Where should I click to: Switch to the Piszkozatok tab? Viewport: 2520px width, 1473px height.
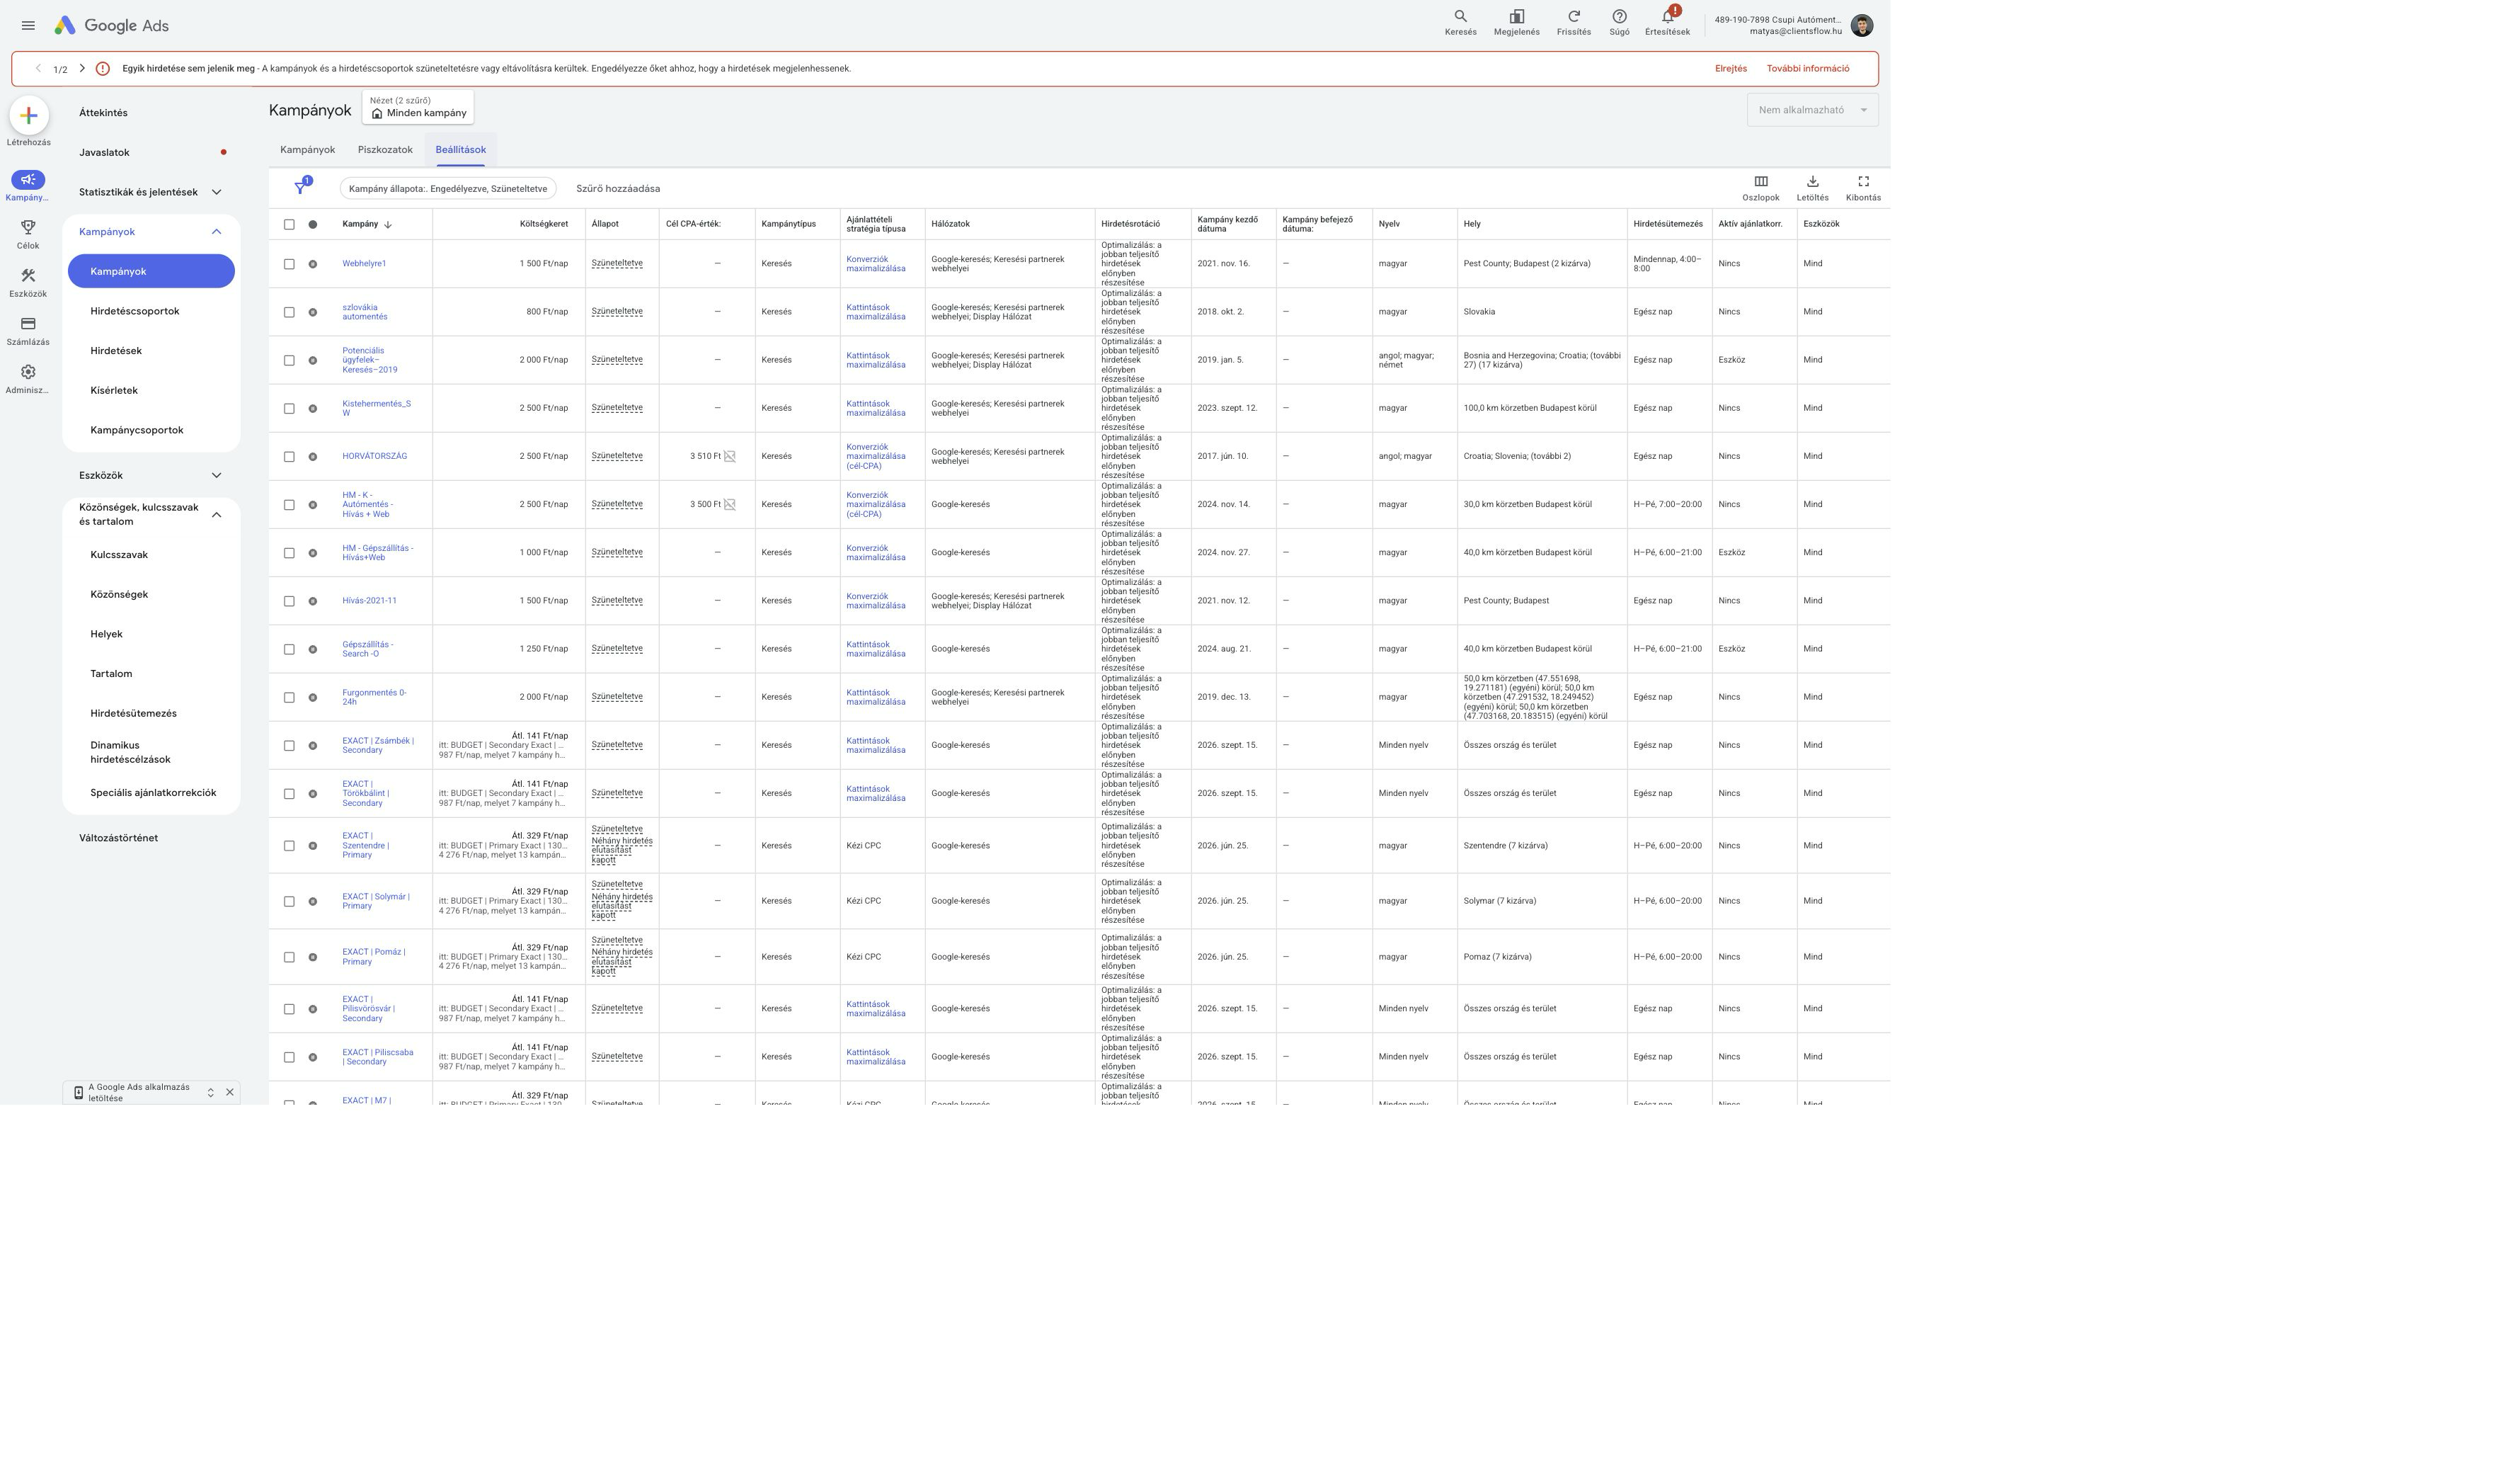click(385, 150)
